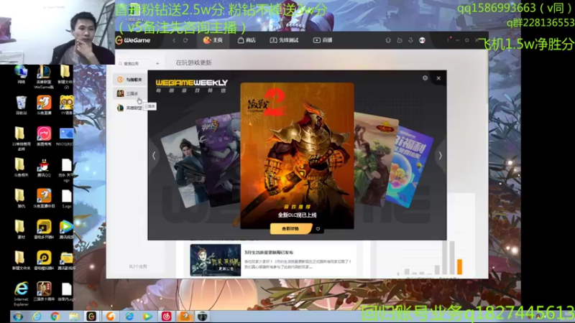Open the 英雄联盟 WeGame版 desktop shortcut

44,77
